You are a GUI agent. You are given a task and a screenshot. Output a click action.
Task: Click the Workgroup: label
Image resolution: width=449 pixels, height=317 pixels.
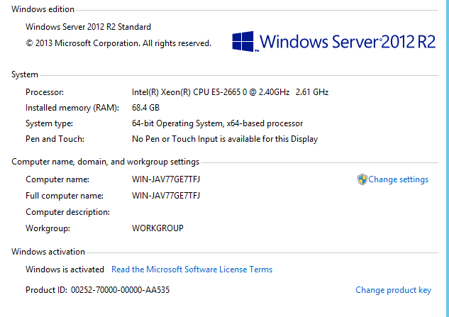(x=48, y=228)
